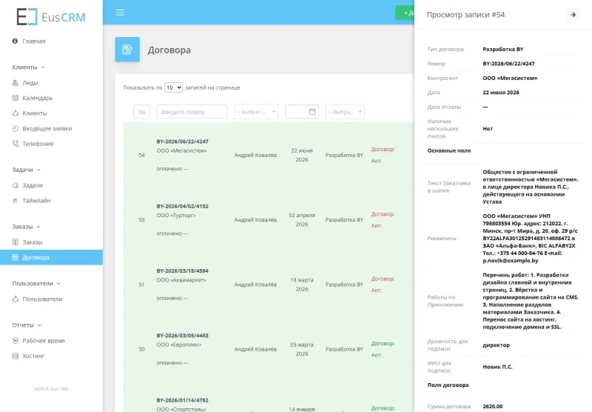Open the last 'Выбра...' filter dropdown

[x=345, y=111]
